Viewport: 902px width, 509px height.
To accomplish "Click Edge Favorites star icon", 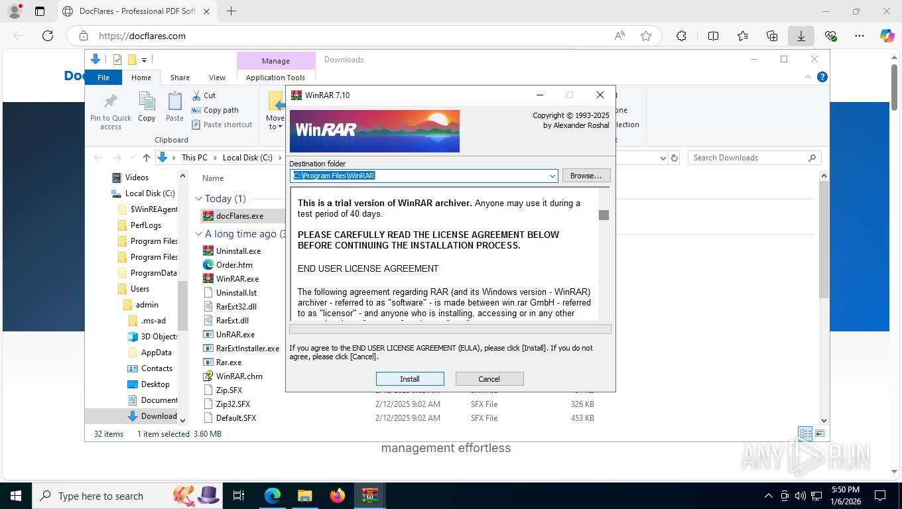I will tap(646, 36).
